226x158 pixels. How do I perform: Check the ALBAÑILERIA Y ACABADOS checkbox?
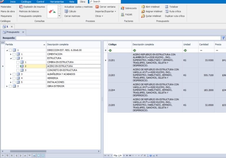pyautogui.click(x=14, y=74)
